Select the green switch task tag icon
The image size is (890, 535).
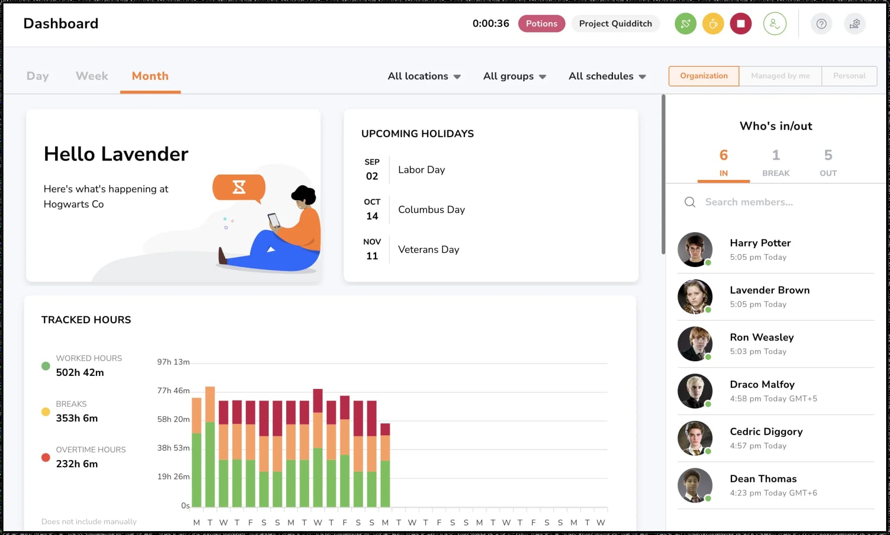coord(685,23)
